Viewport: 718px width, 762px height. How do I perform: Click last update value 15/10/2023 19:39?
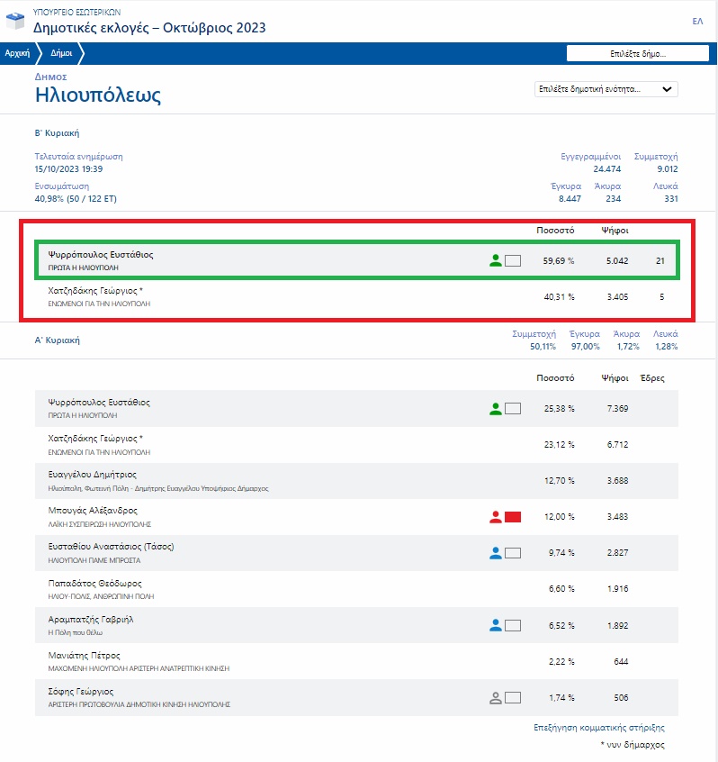pyautogui.click(x=68, y=169)
